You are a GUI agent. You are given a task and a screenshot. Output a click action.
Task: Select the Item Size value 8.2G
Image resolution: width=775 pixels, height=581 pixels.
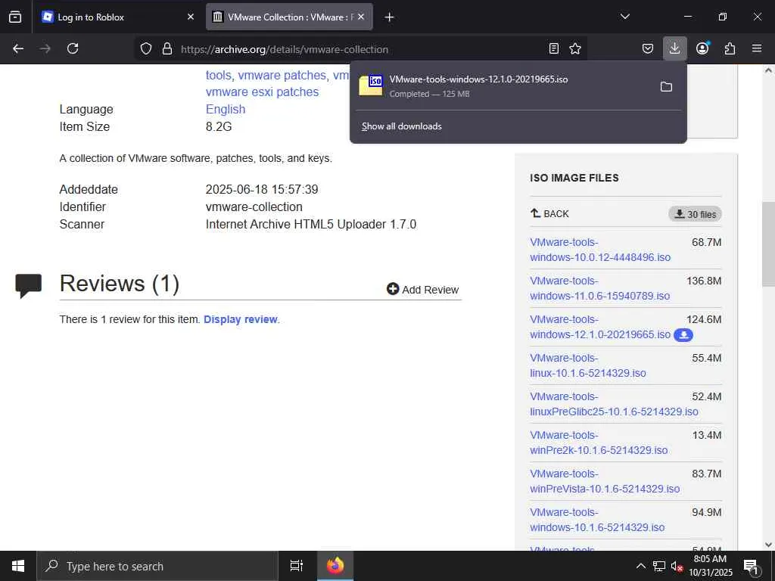219,126
